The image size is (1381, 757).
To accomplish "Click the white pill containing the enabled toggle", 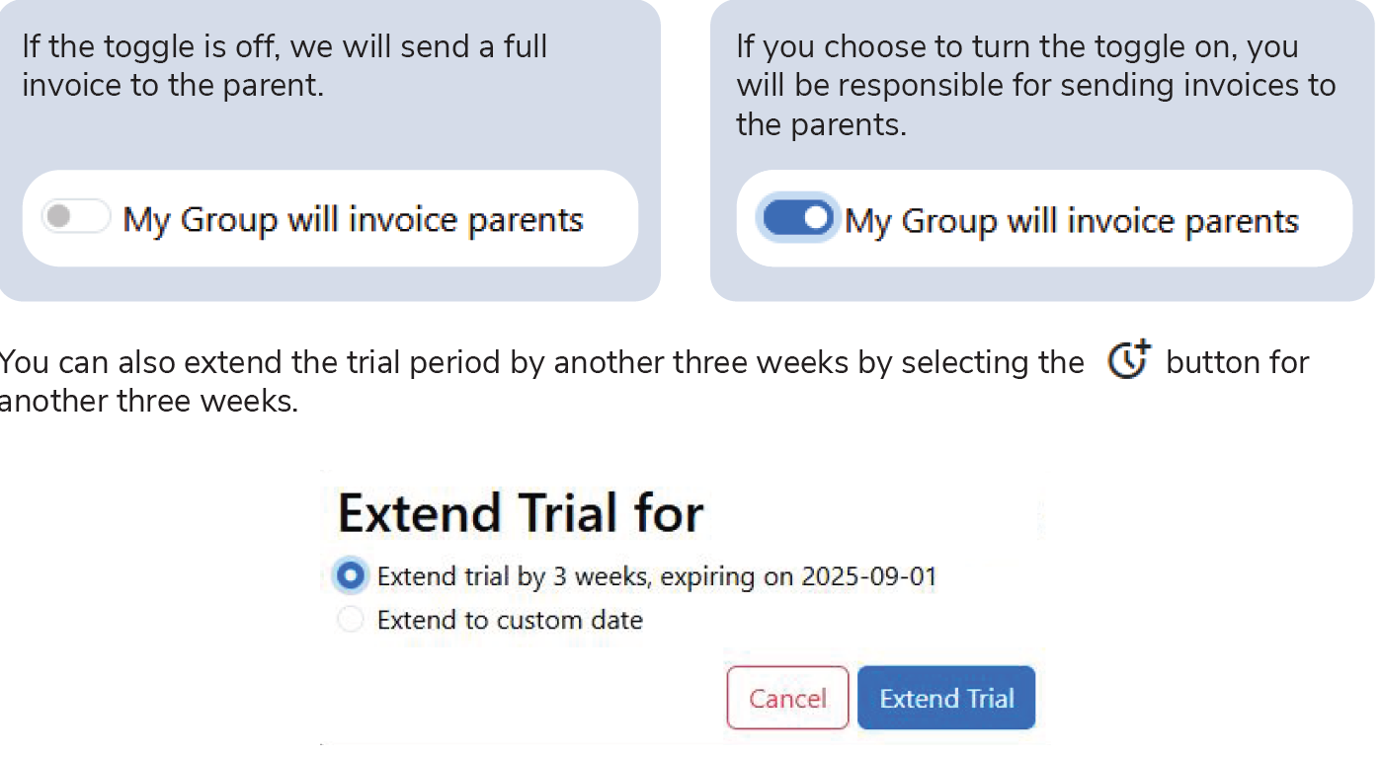I will point(1044,218).
